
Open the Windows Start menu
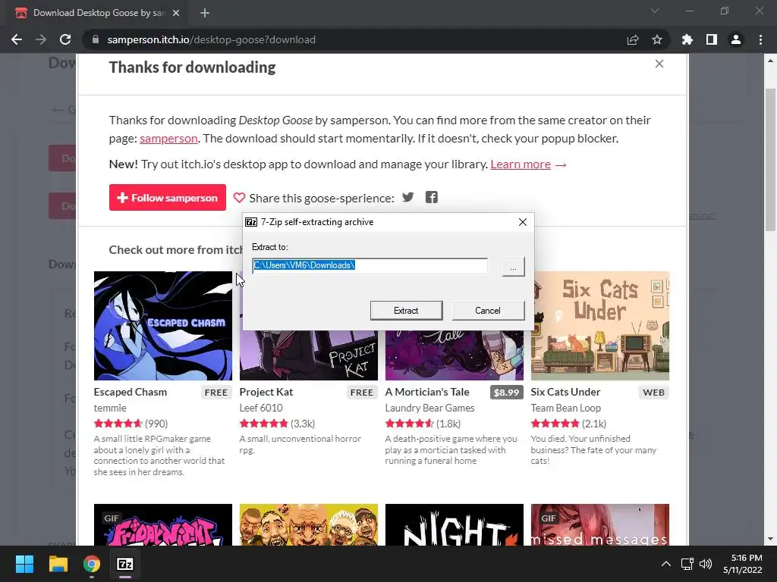(x=24, y=564)
